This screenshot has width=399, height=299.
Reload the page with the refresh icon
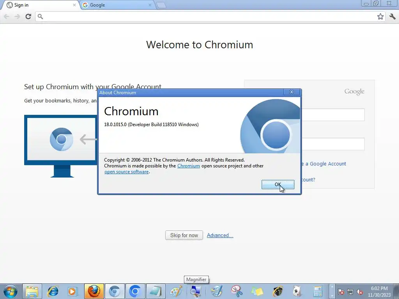[28, 16]
